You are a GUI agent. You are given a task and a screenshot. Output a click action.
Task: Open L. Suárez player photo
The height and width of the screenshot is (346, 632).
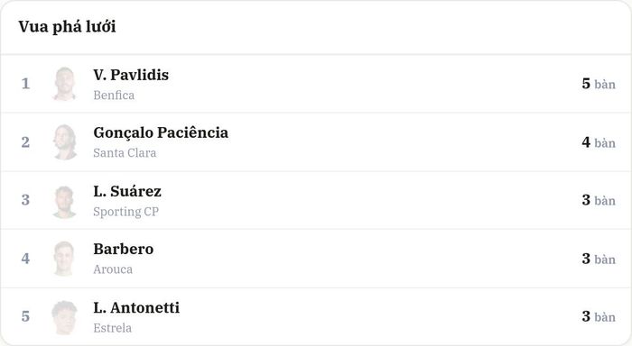point(64,201)
